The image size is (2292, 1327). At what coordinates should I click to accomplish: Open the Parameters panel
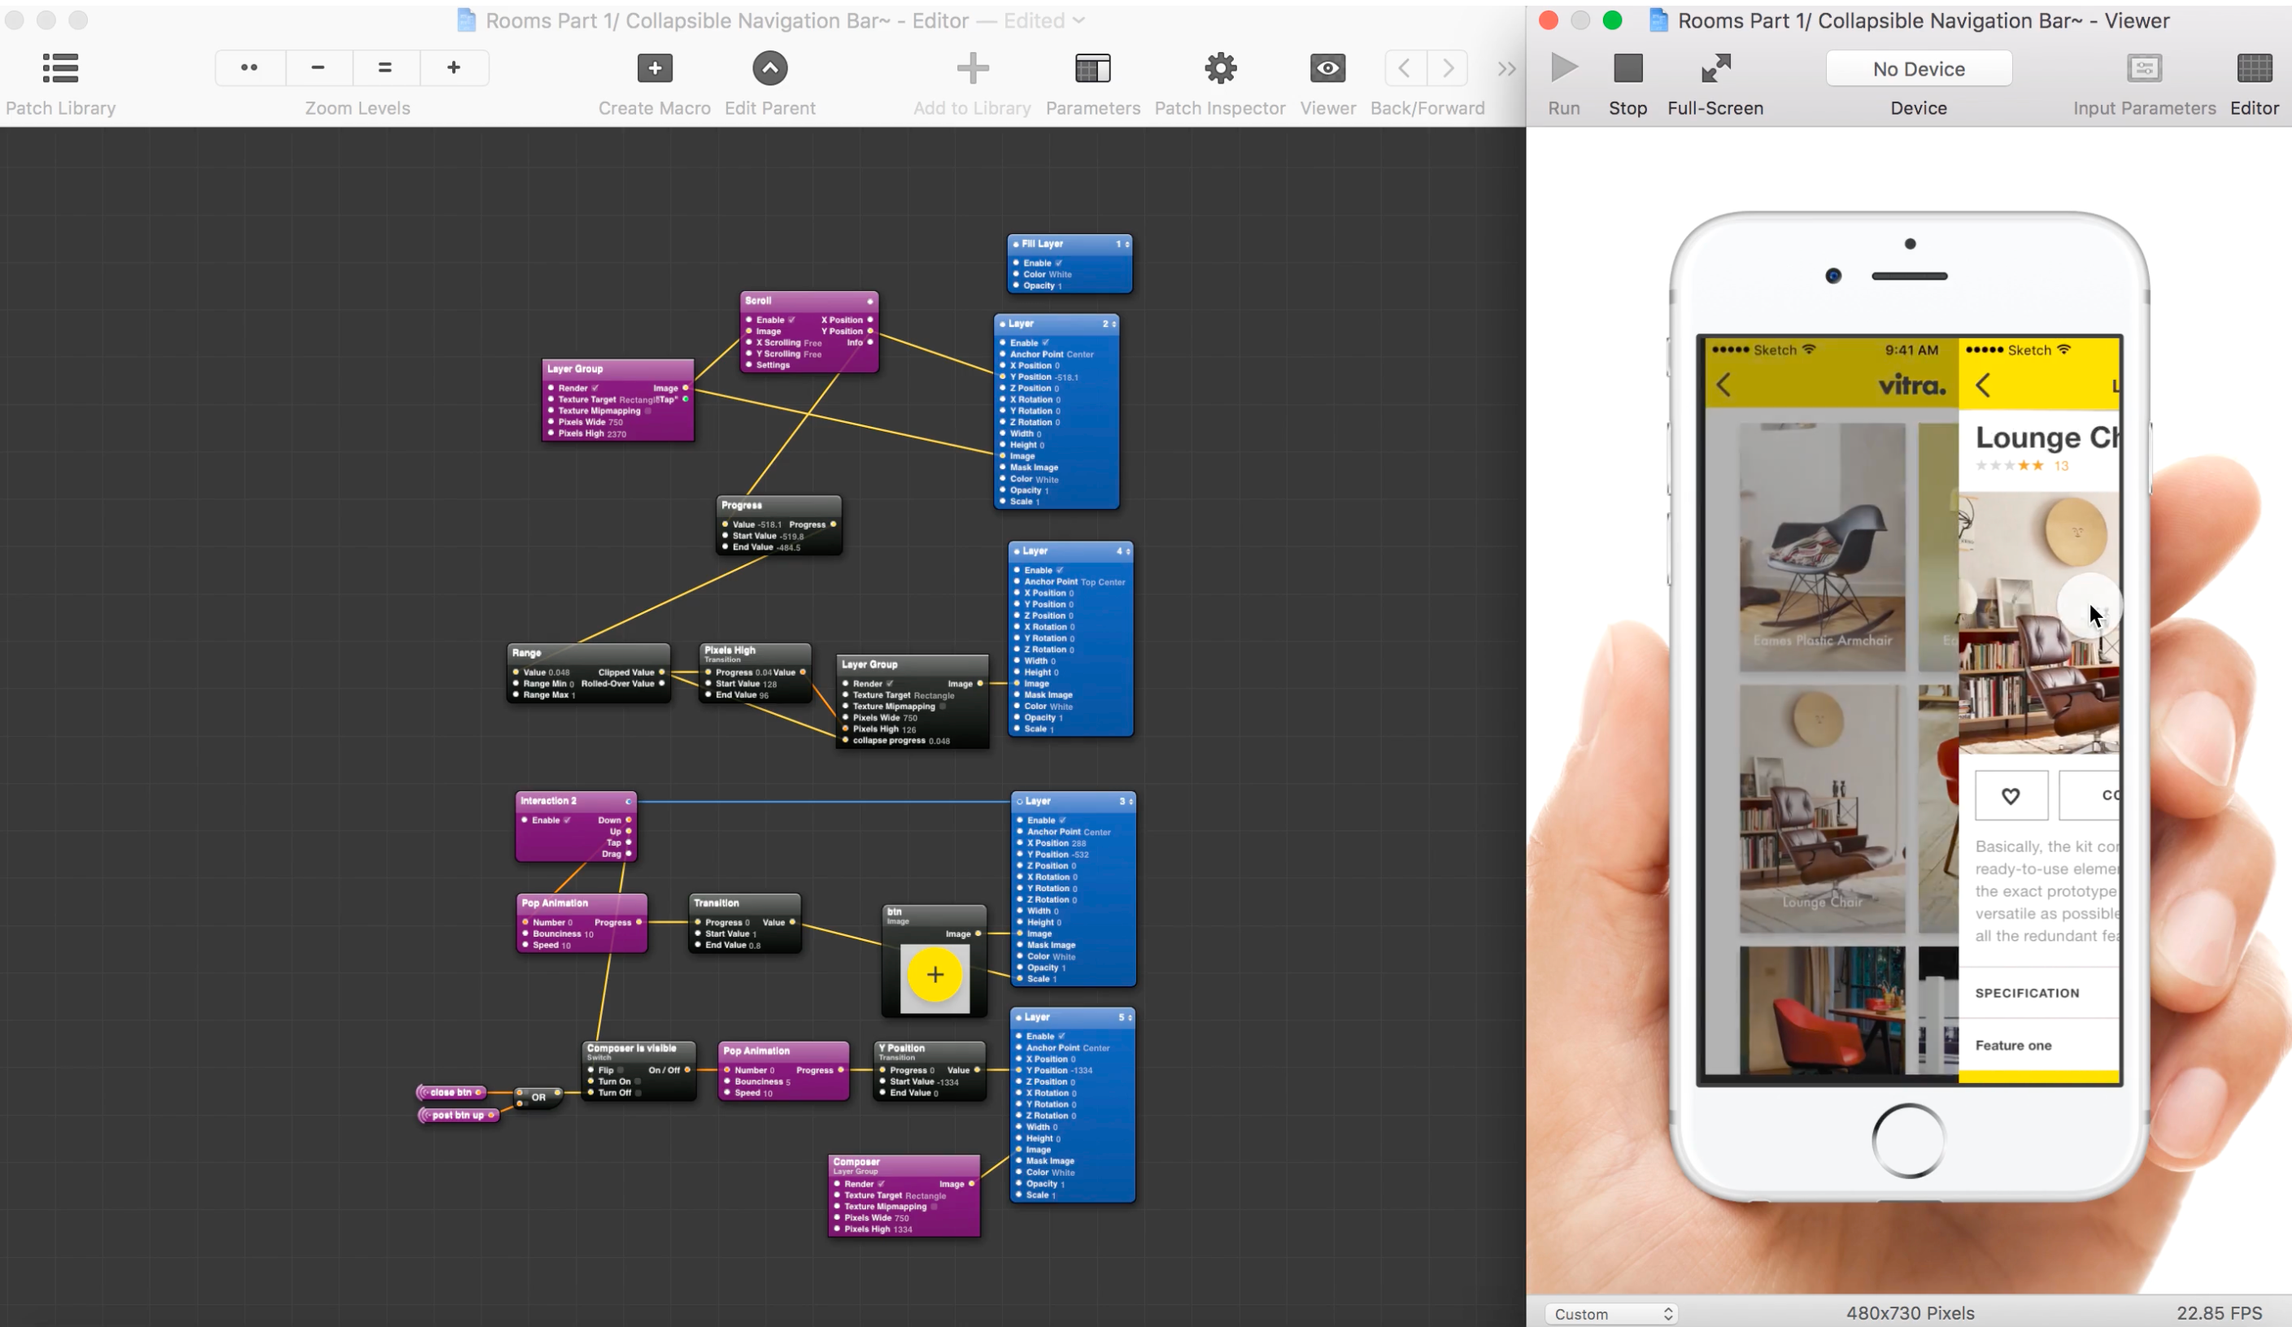pyautogui.click(x=1092, y=67)
